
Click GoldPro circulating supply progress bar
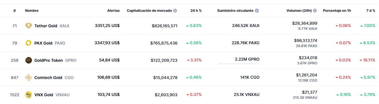click(239, 63)
